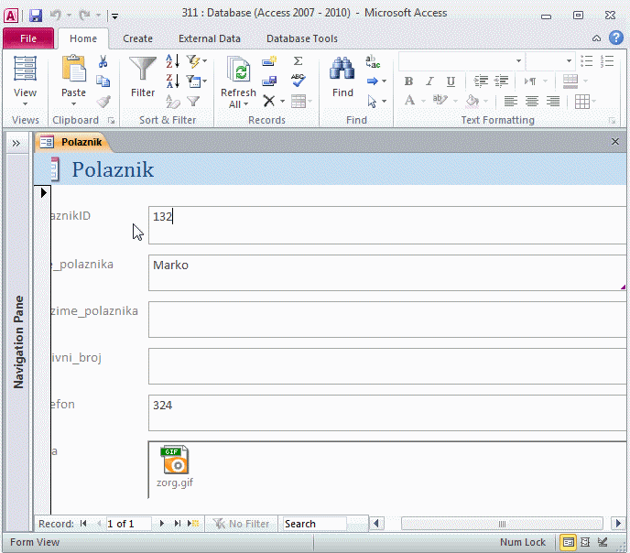Open the Paste dropdown arrow
The width and height of the screenshot is (630, 553).
click(73, 104)
